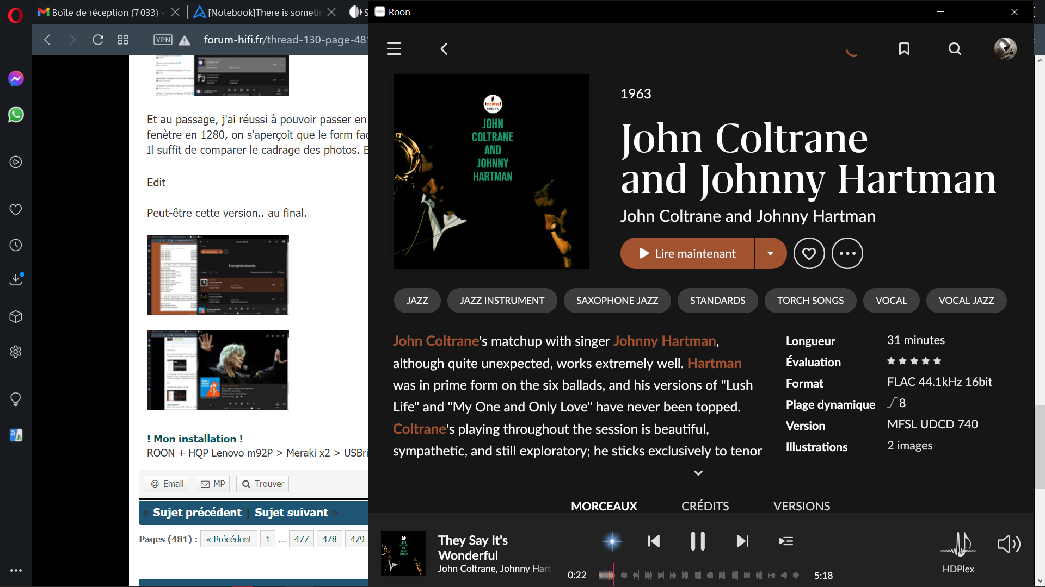Open Opera downloads icon
The width and height of the screenshot is (1045, 587).
[16, 279]
